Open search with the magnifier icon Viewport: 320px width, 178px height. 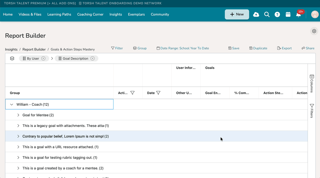pyautogui.click(x=267, y=14)
